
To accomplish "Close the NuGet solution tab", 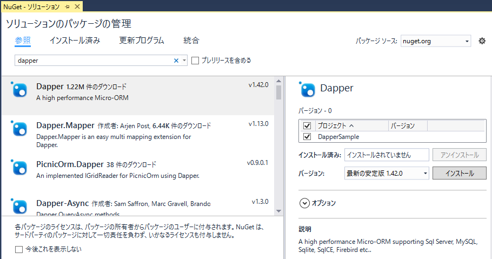I will pyautogui.click(x=77, y=6).
